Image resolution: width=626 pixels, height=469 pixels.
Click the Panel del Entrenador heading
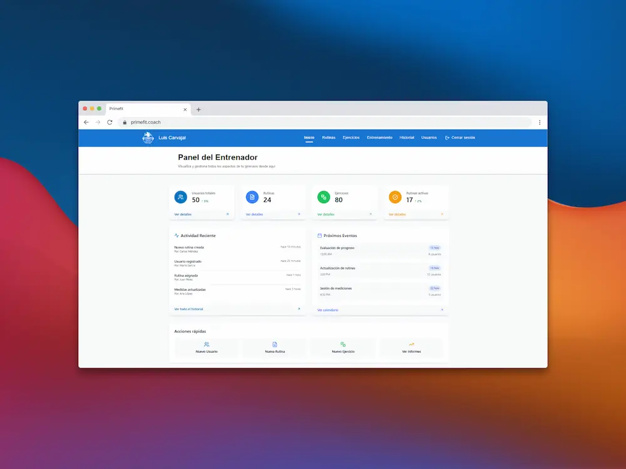218,157
